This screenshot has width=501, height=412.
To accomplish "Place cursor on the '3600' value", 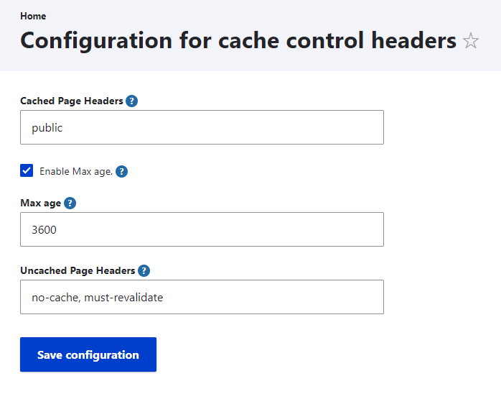I will click(45, 230).
